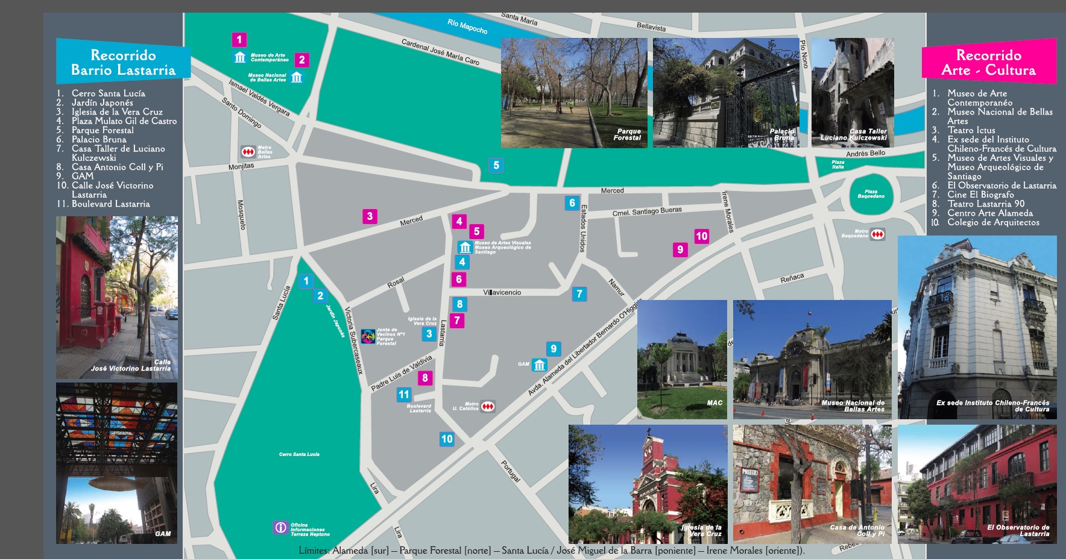
Task: View the Casa Taller Luciano Kulczewski photo
Action: [x=853, y=93]
